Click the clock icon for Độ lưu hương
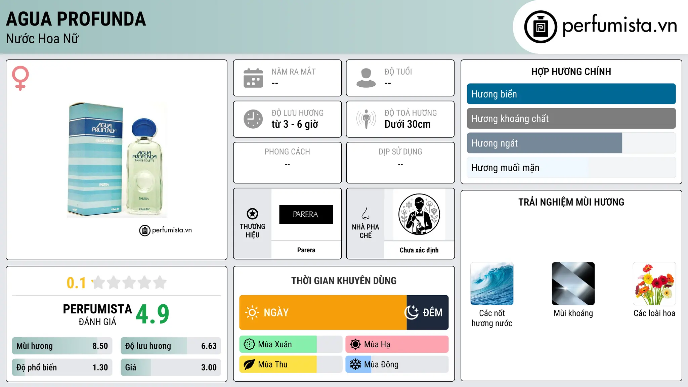The image size is (688, 387). click(253, 119)
